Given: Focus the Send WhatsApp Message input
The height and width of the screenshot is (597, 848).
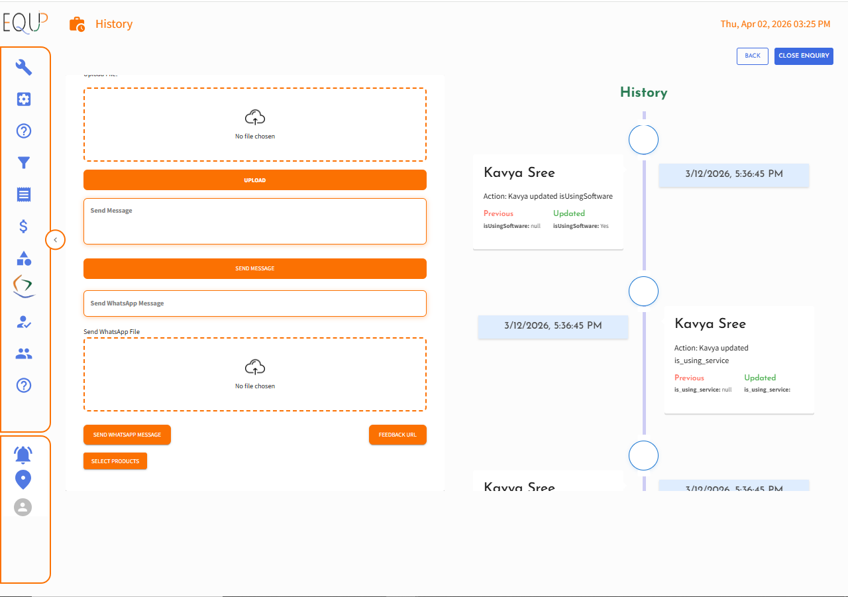Looking at the screenshot, I should click(x=254, y=303).
